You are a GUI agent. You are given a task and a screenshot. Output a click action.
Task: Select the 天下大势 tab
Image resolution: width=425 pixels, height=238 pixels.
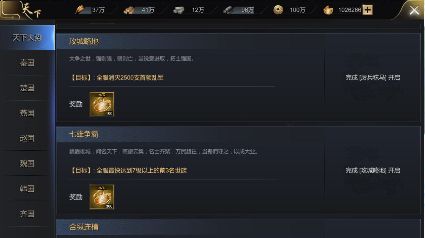click(27, 38)
